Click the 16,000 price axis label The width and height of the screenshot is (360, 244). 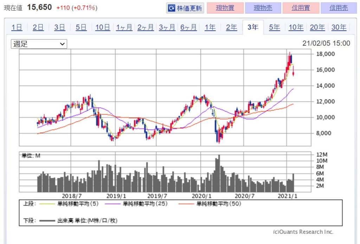325,70
